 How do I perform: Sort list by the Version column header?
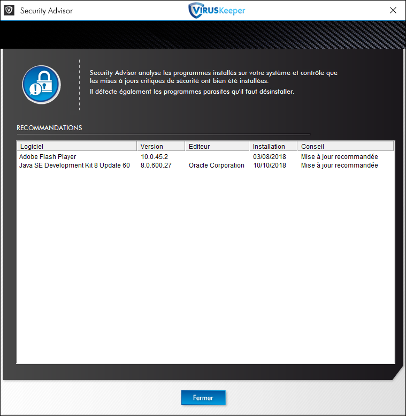coord(160,146)
